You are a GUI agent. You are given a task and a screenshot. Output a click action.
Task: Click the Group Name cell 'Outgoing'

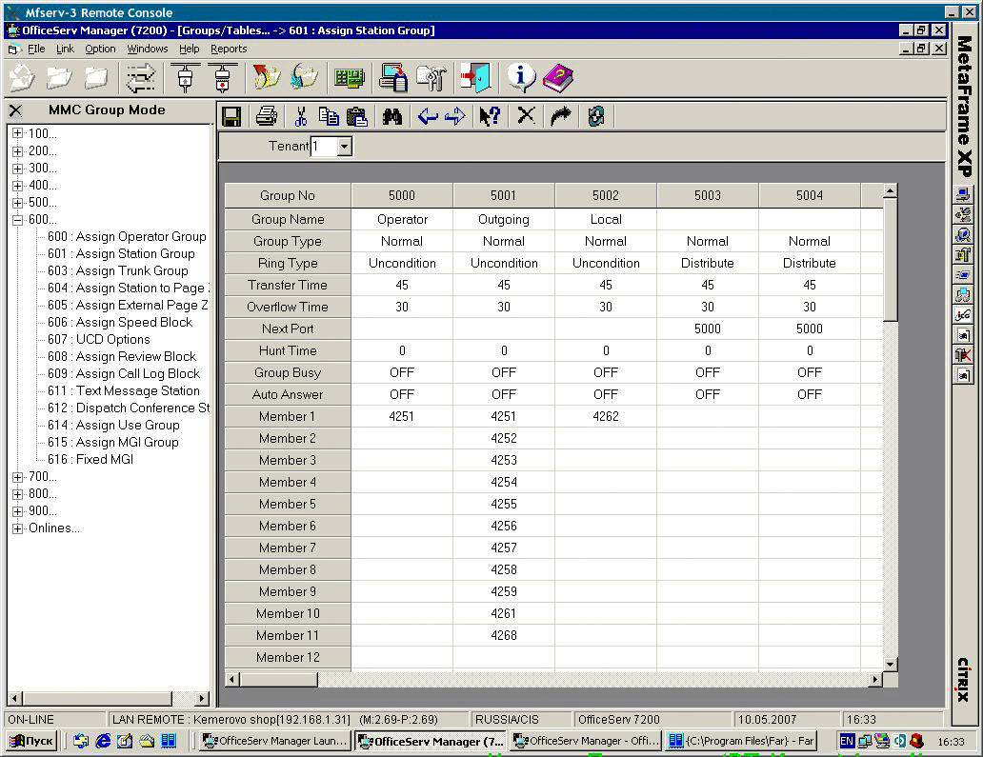(504, 219)
